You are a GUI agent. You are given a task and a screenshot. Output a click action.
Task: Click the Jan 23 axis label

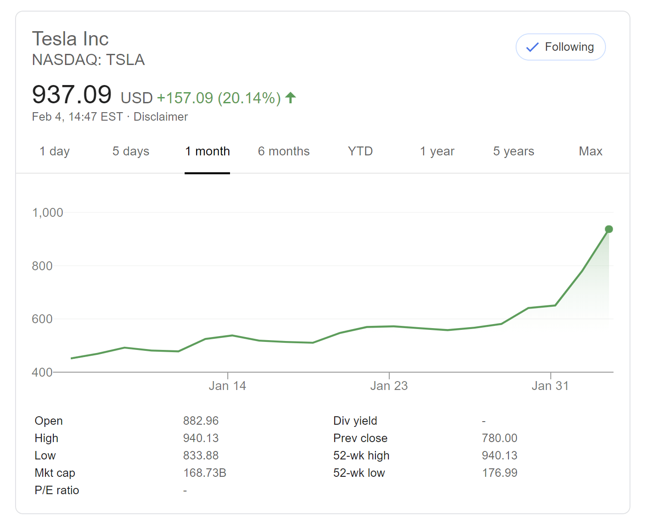(x=389, y=386)
